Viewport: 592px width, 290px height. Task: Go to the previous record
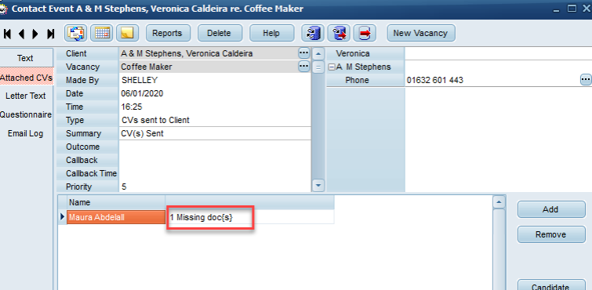(21, 34)
